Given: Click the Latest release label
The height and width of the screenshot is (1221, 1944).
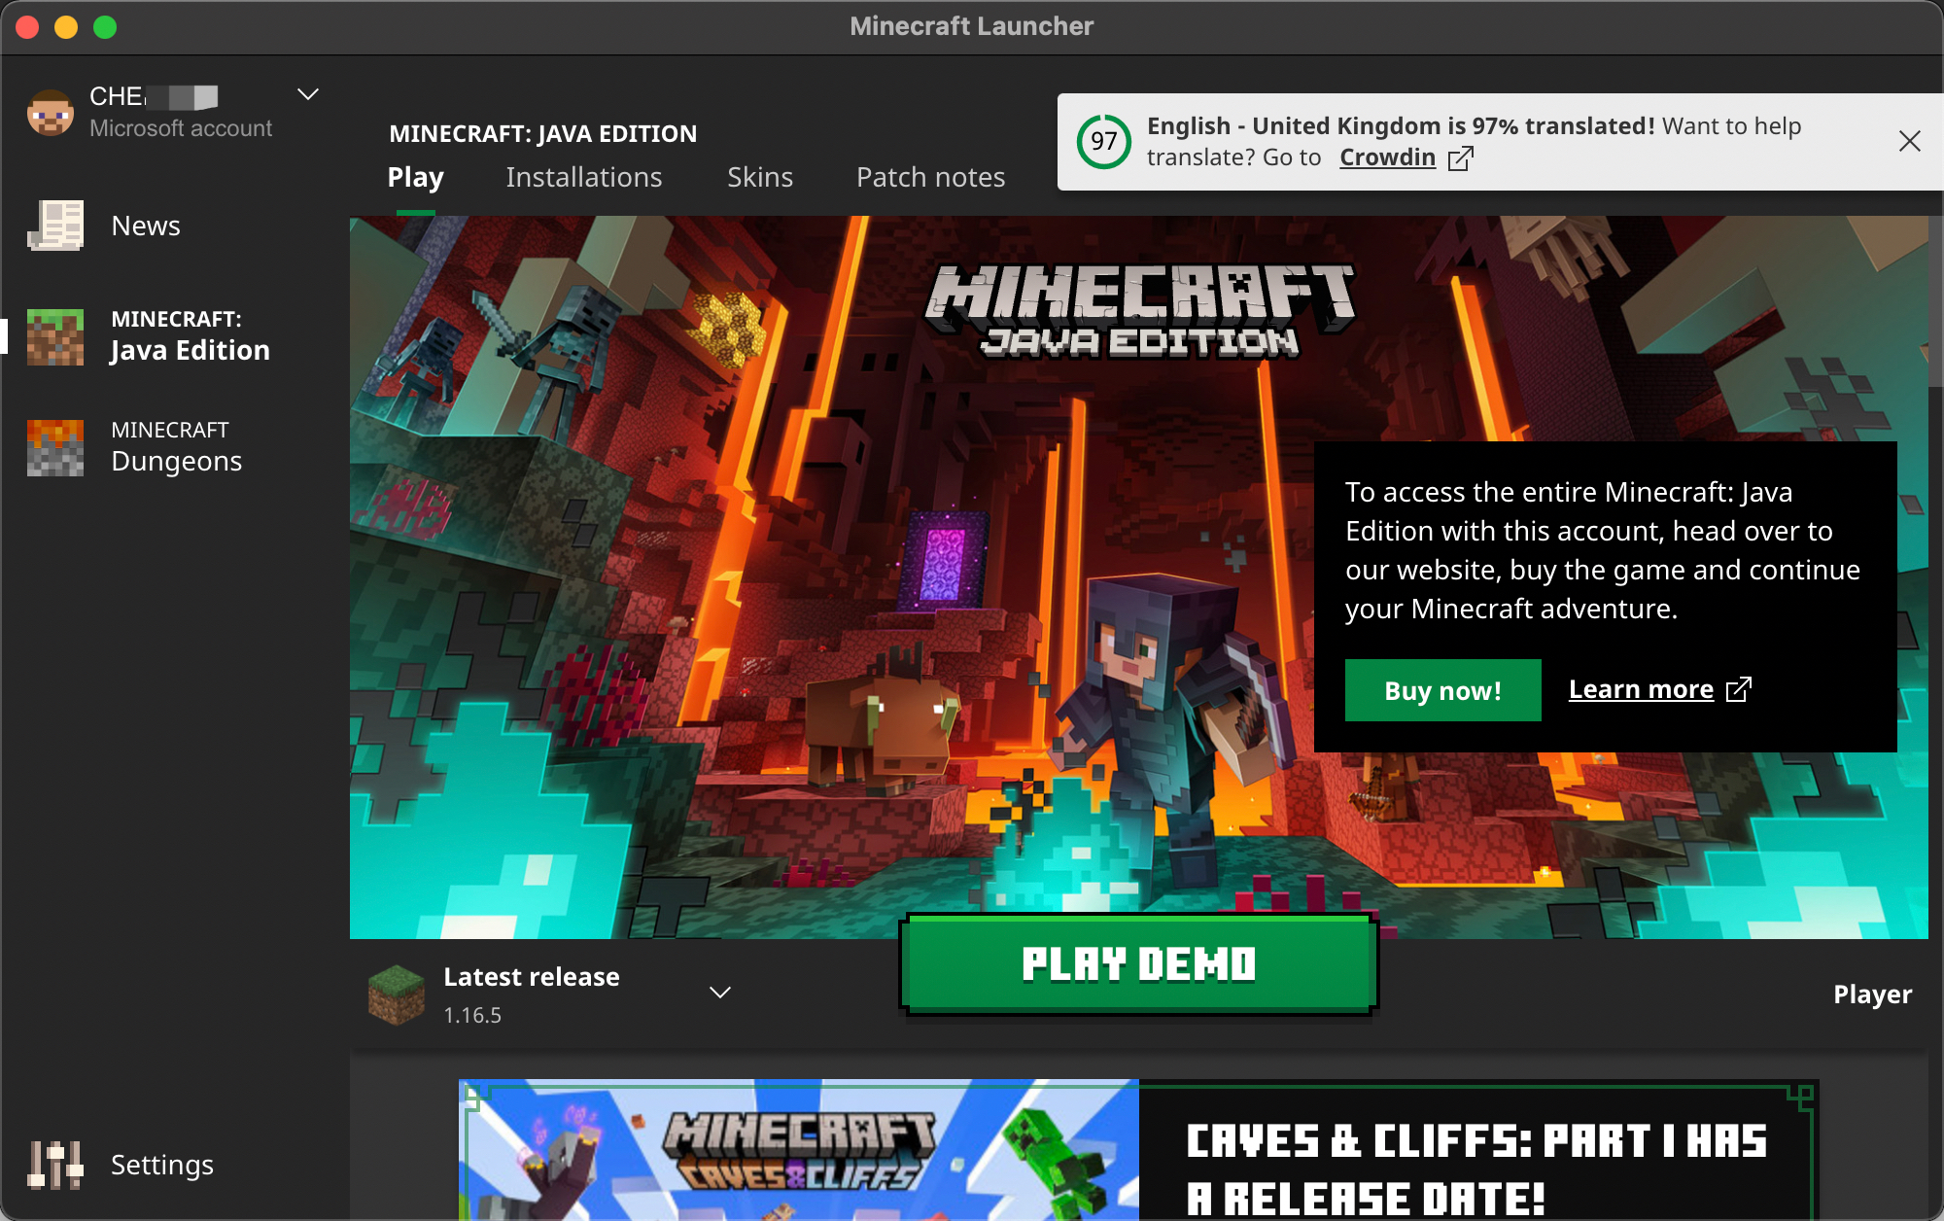Looking at the screenshot, I should 531,977.
